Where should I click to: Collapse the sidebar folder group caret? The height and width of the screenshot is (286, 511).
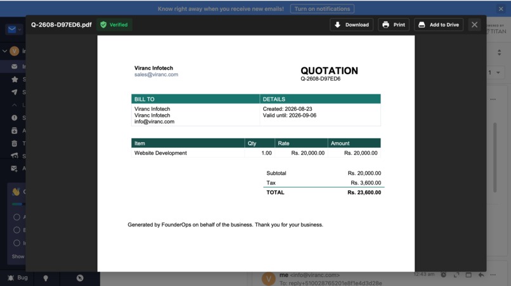click(x=15, y=105)
